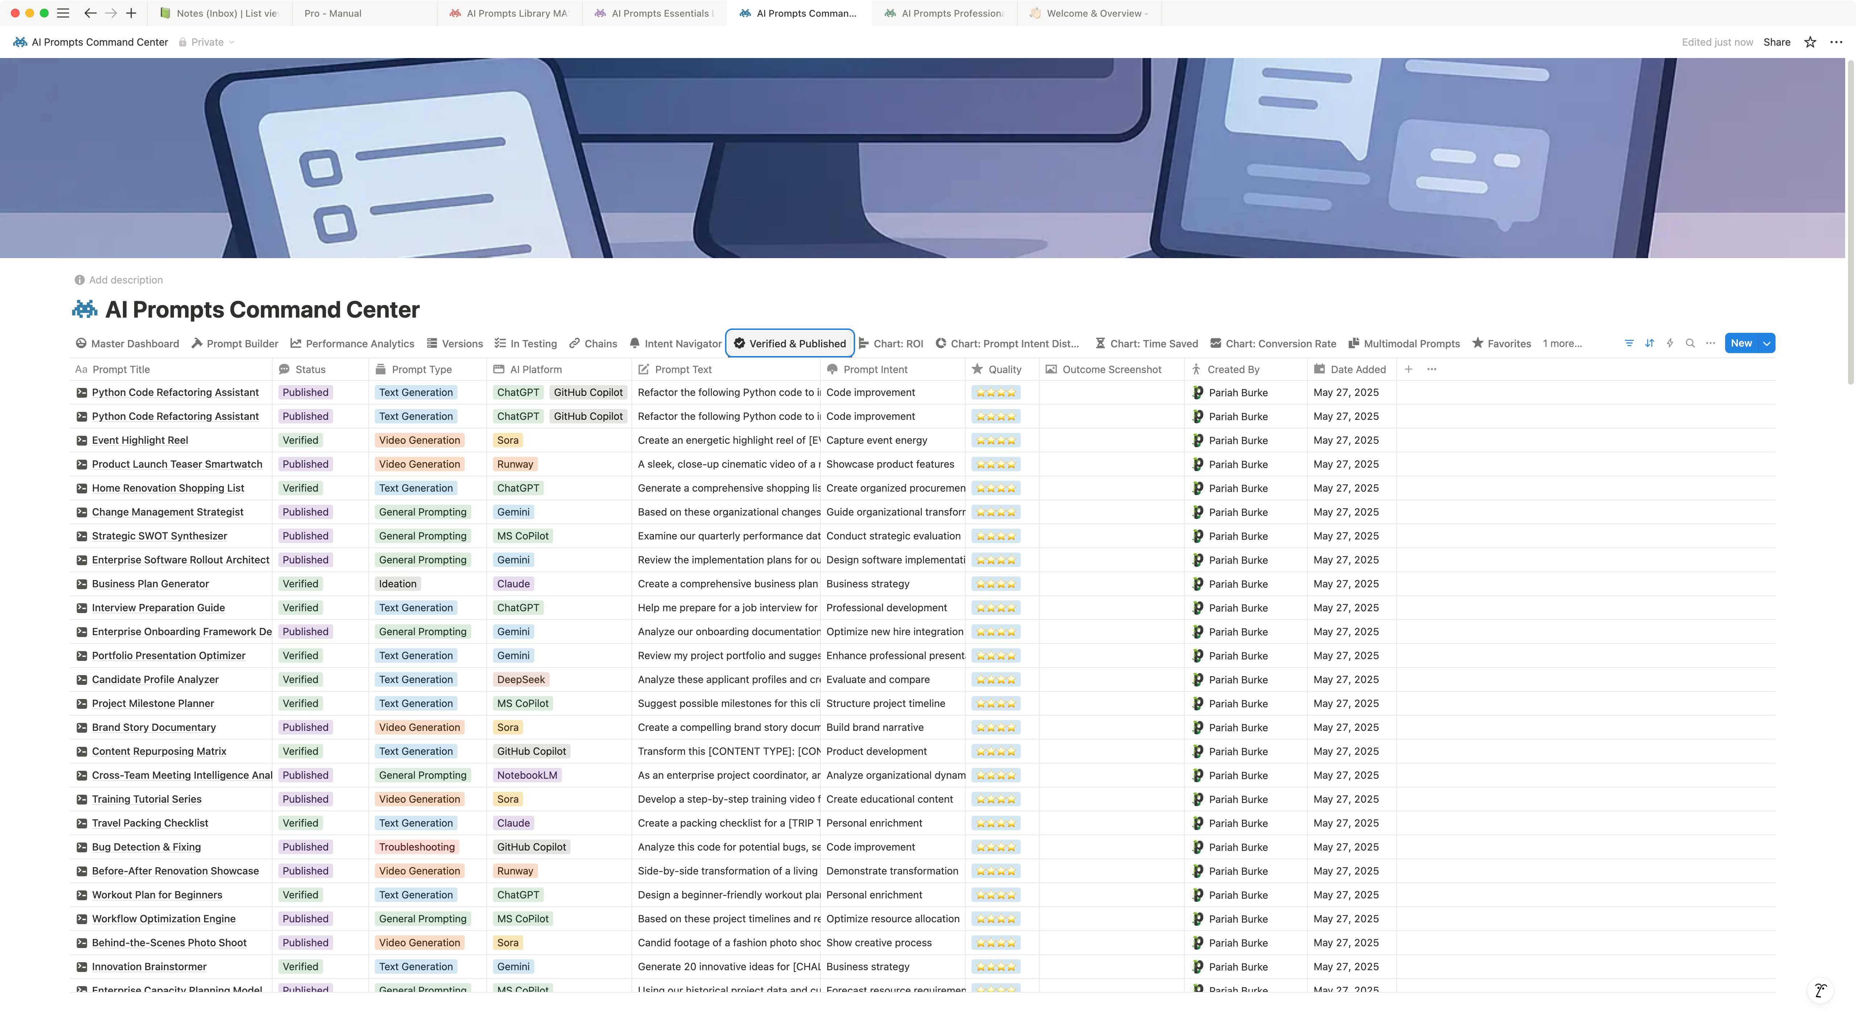This screenshot has height=1026, width=1856.
Task: Click the NotebookLM platform tag
Action: [527, 775]
